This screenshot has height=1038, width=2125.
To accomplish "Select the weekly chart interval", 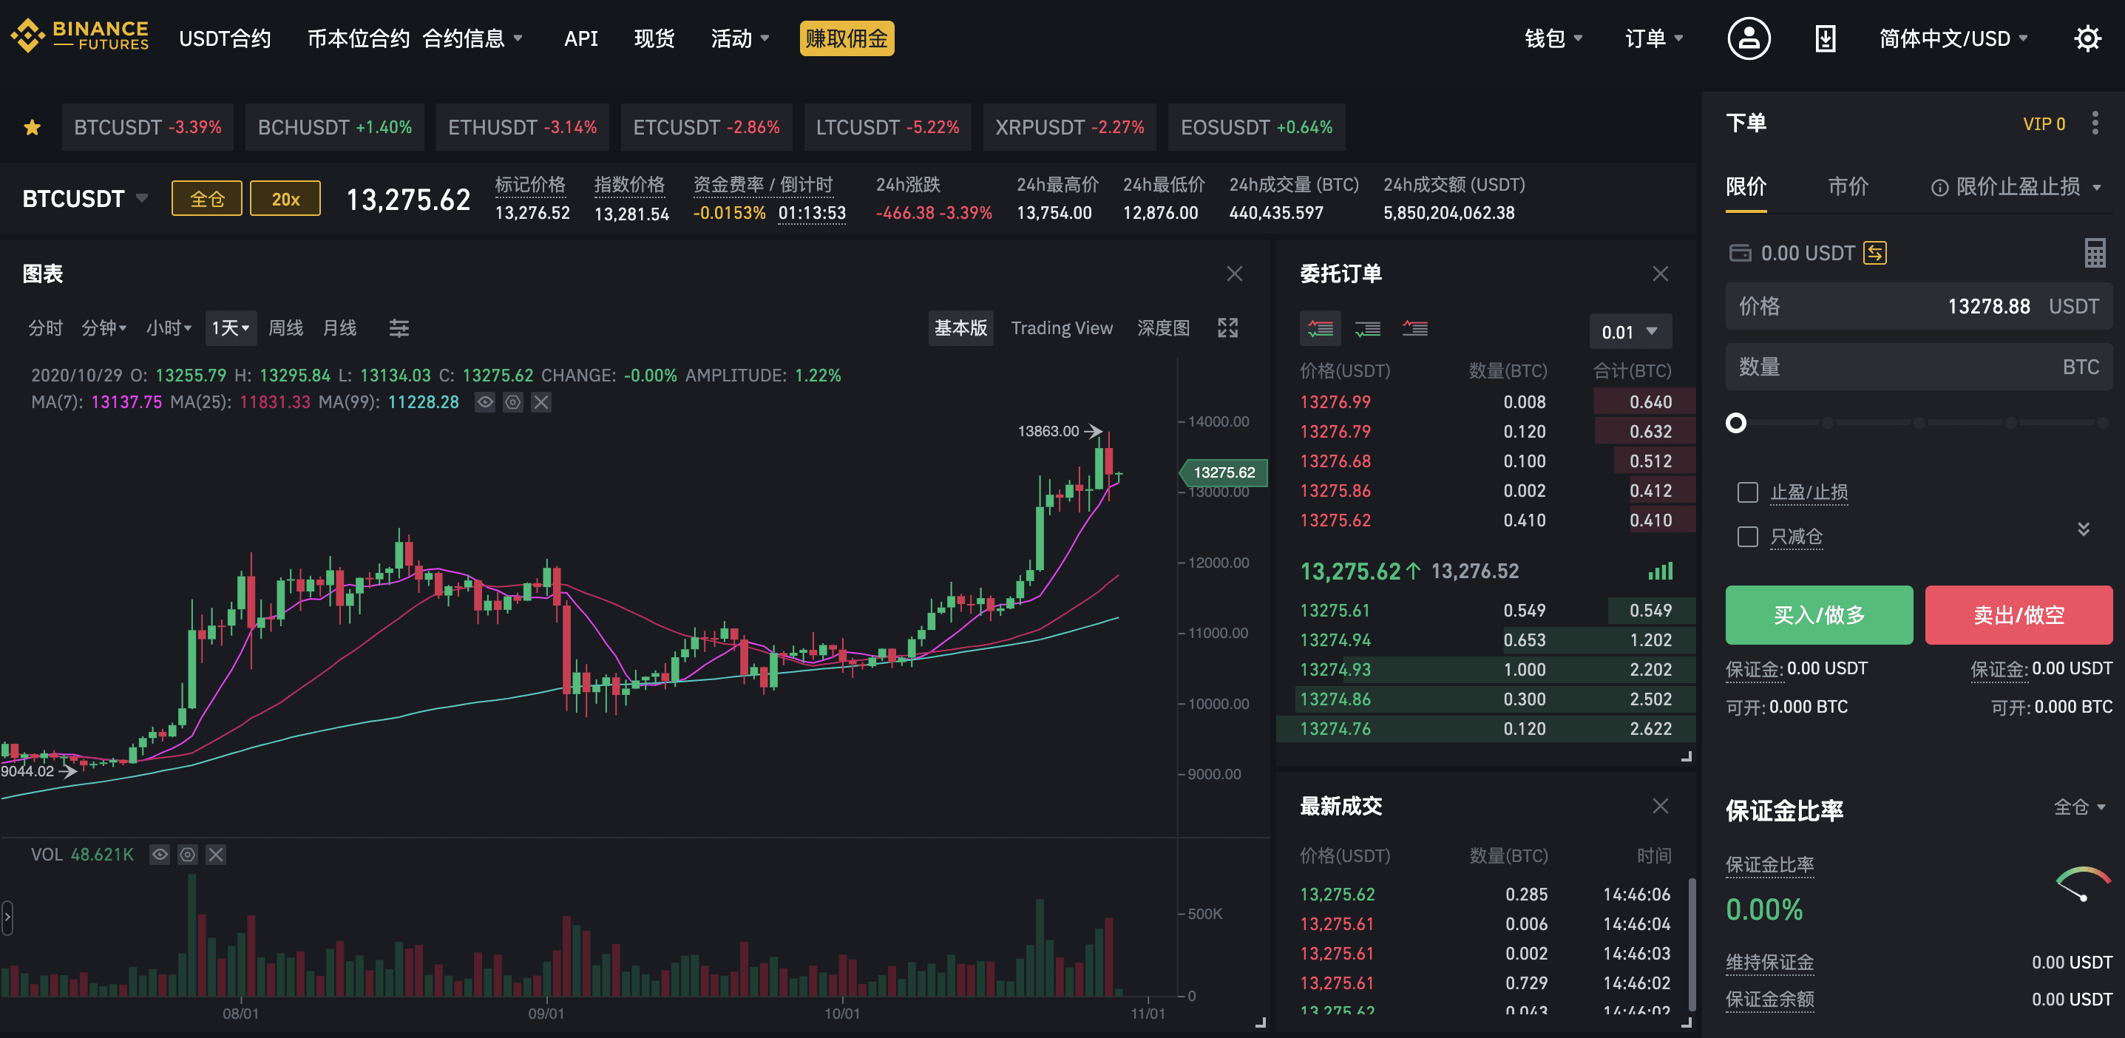I will coord(285,328).
